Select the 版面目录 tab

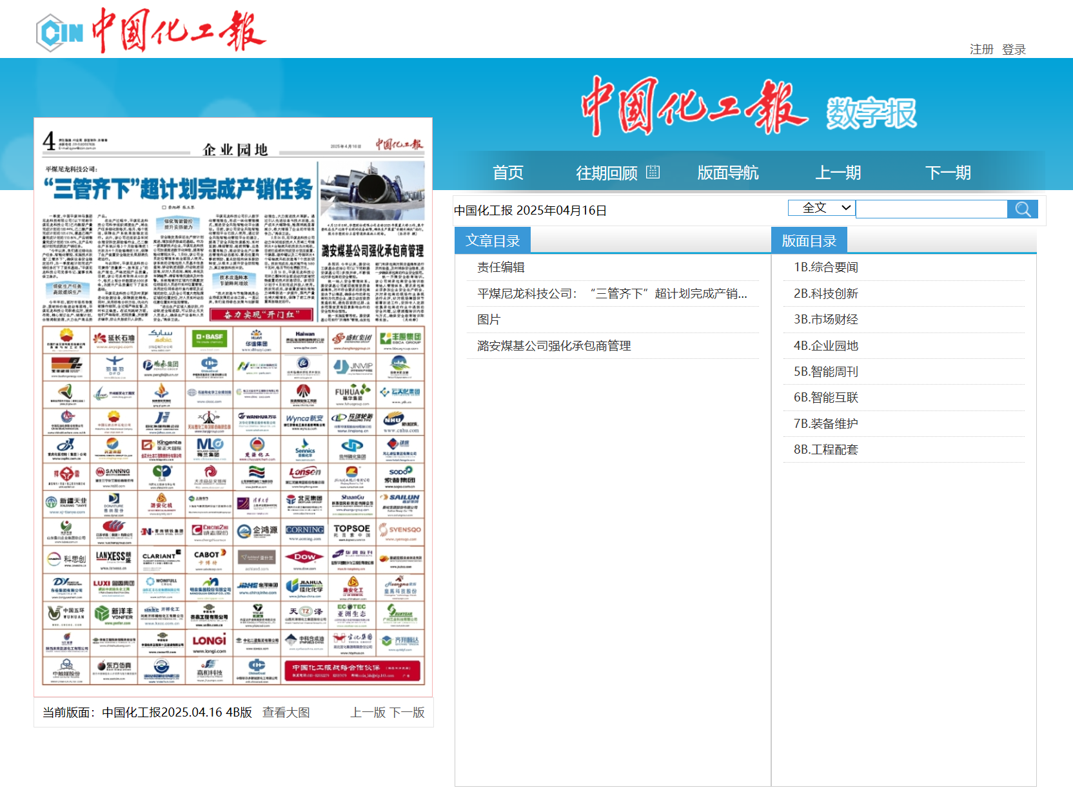tap(809, 241)
